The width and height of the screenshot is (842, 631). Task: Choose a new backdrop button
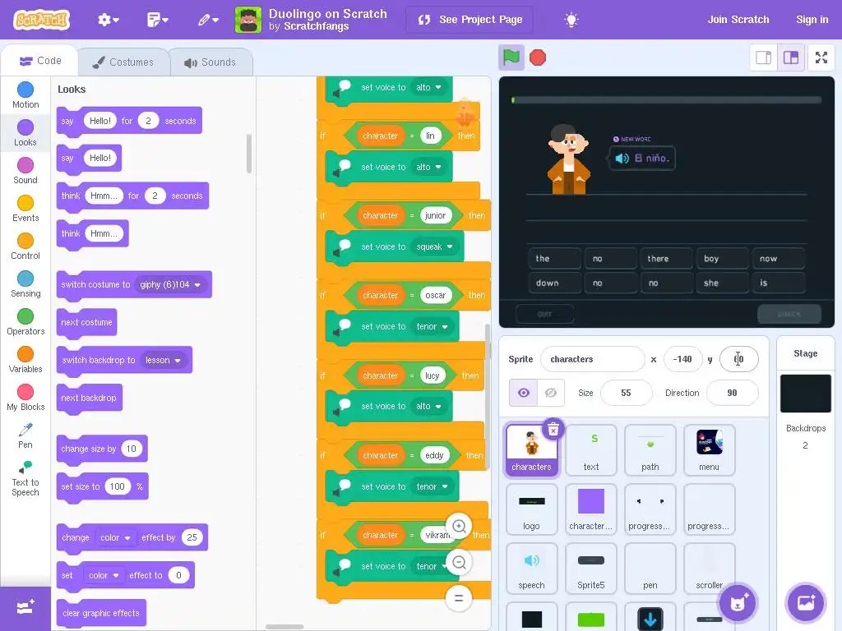coord(806,602)
